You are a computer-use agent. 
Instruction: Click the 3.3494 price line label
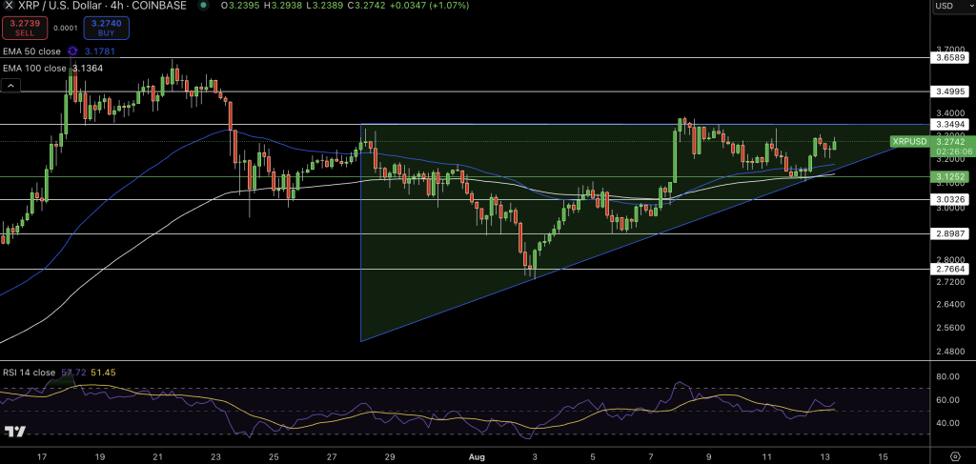pos(949,125)
